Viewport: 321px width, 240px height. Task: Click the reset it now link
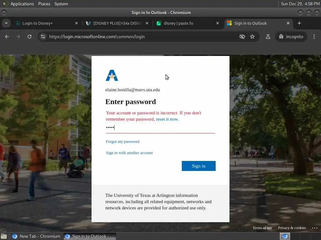pos(167,119)
